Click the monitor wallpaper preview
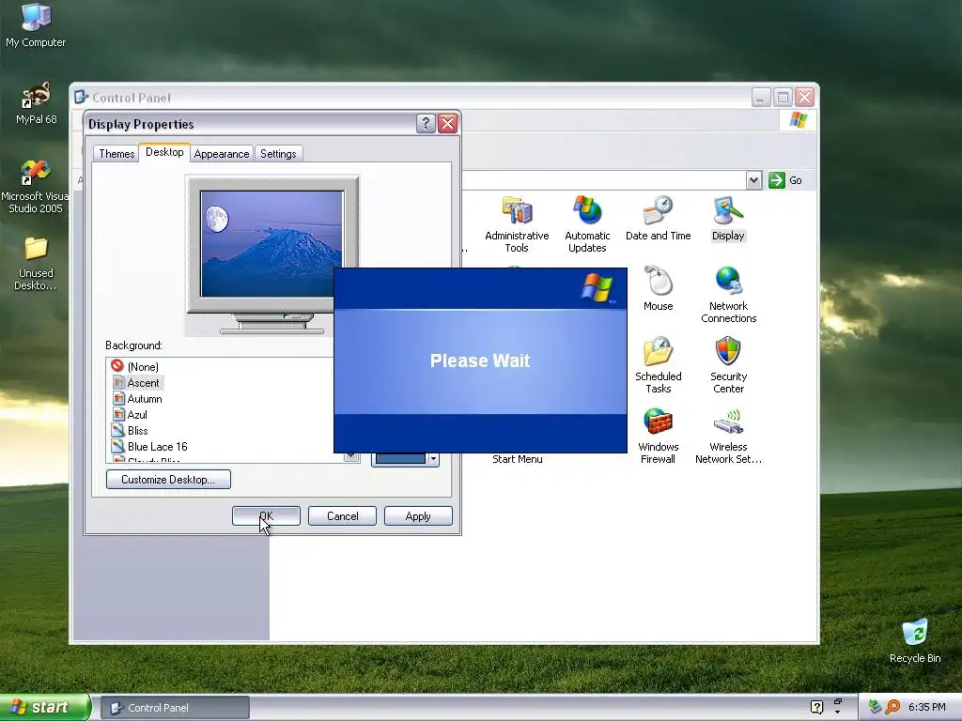The width and height of the screenshot is (962, 721). coord(272,243)
